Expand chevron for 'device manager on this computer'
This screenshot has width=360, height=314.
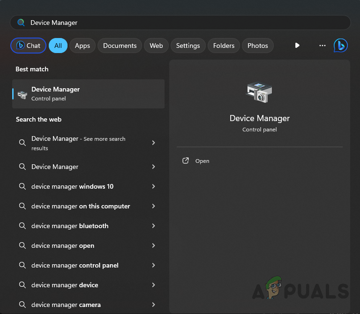click(154, 206)
